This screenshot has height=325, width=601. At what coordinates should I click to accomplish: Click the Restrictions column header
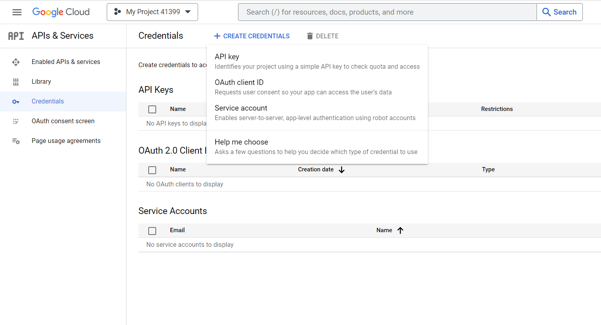497,109
